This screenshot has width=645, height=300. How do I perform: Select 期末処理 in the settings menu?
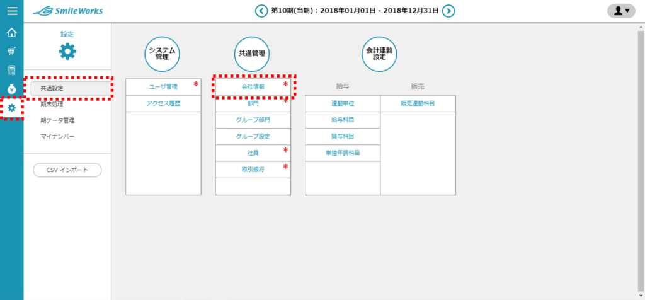click(x=52, y=105)
